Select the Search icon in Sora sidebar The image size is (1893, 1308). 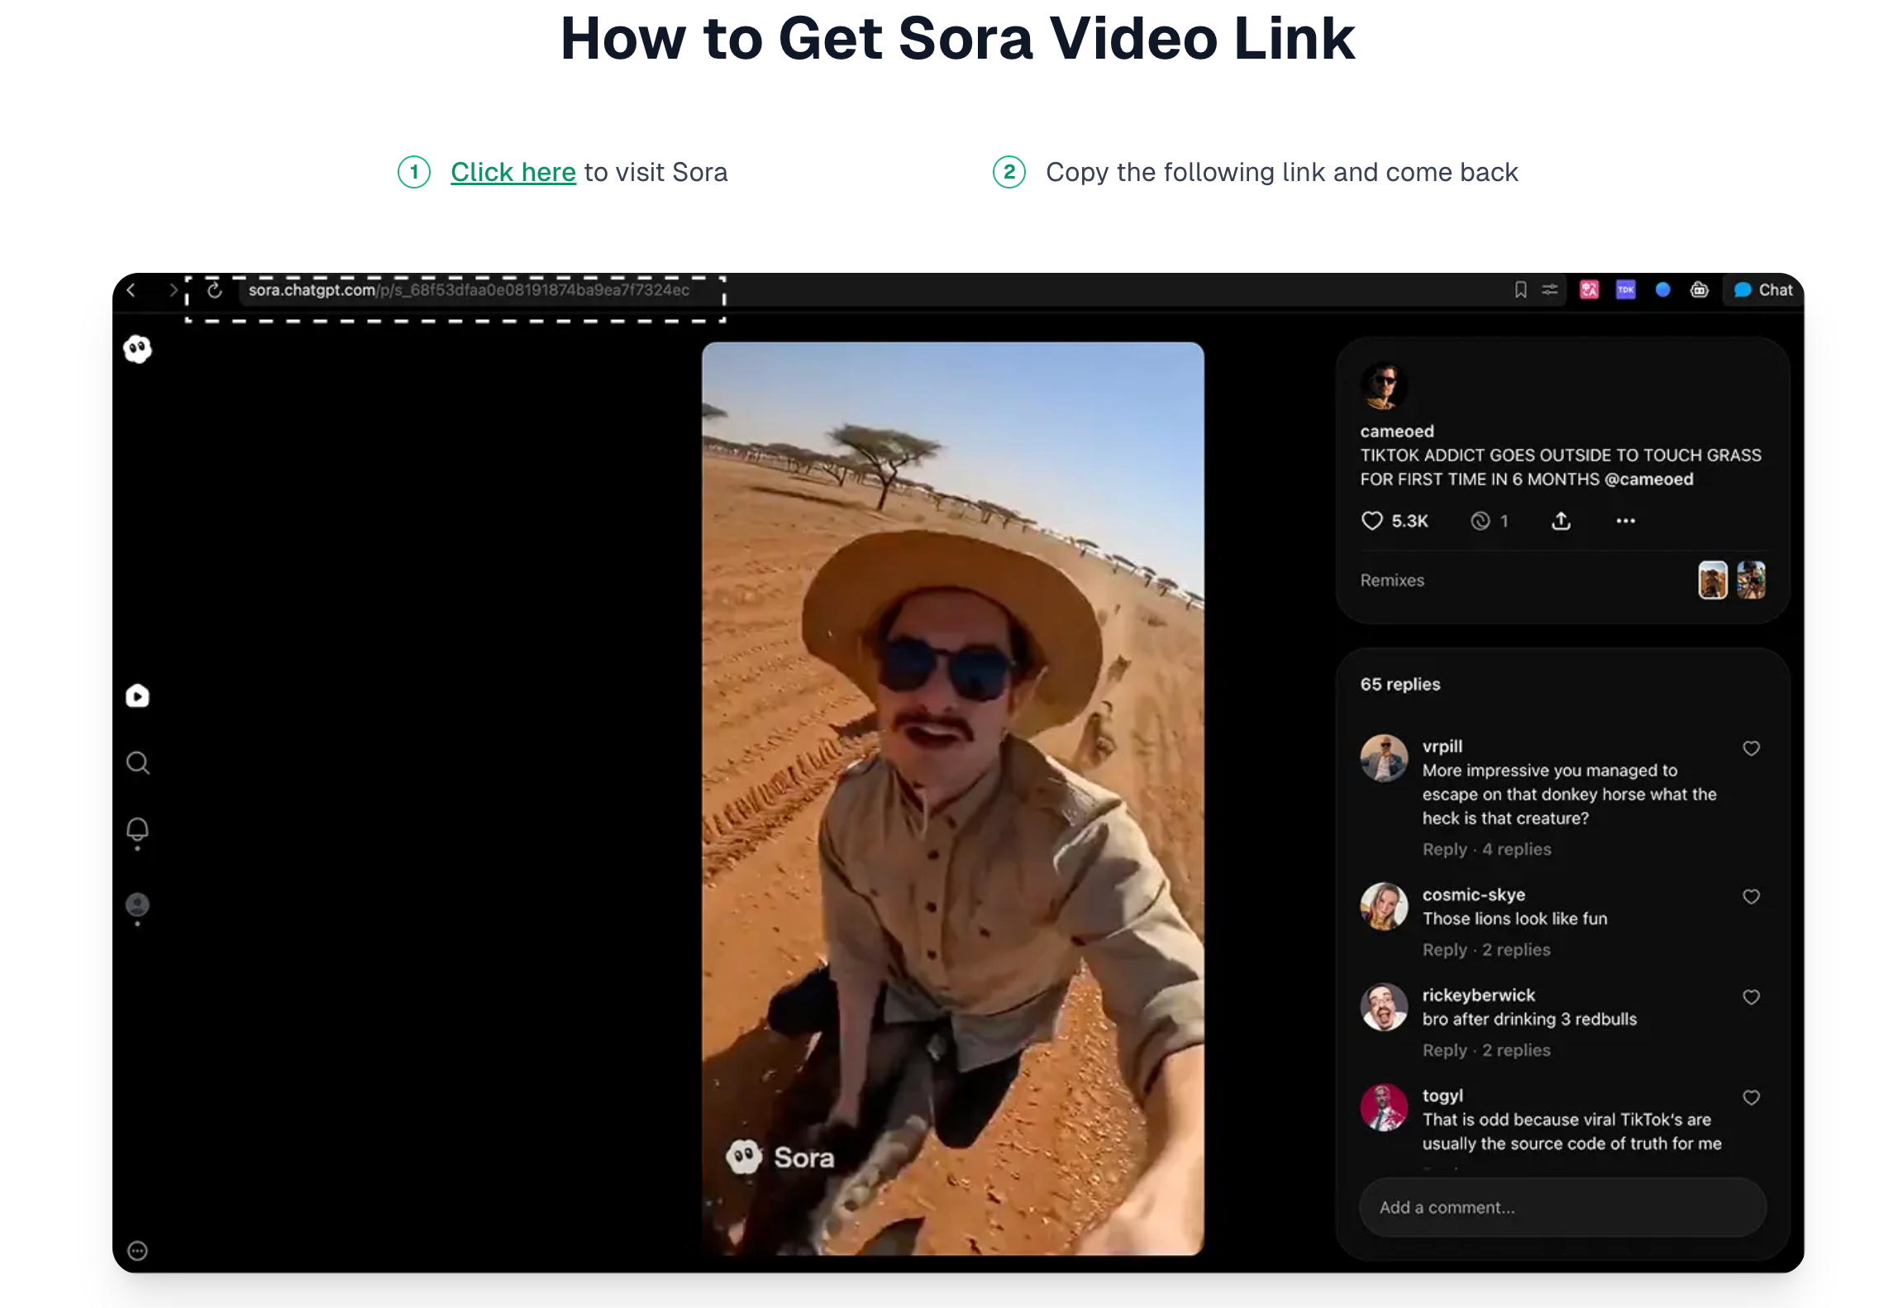[137, 763]
